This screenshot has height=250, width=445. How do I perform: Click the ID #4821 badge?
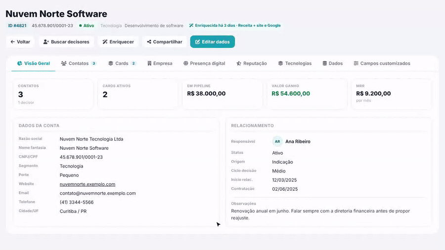tap(17, 26)
